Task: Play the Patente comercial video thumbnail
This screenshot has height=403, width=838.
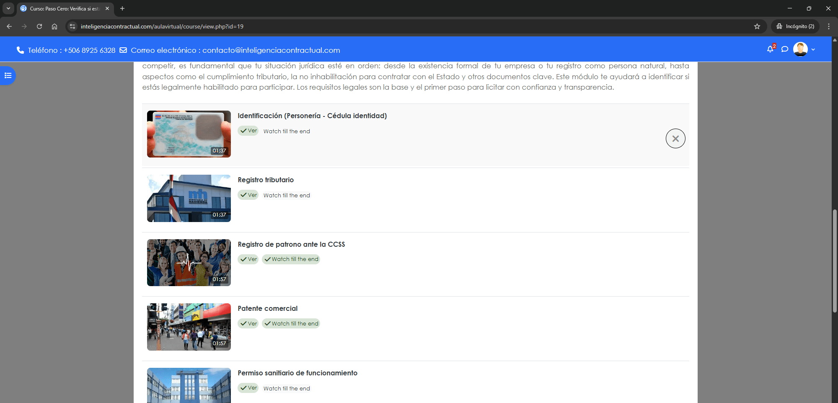Action: (x=189, y=327)
